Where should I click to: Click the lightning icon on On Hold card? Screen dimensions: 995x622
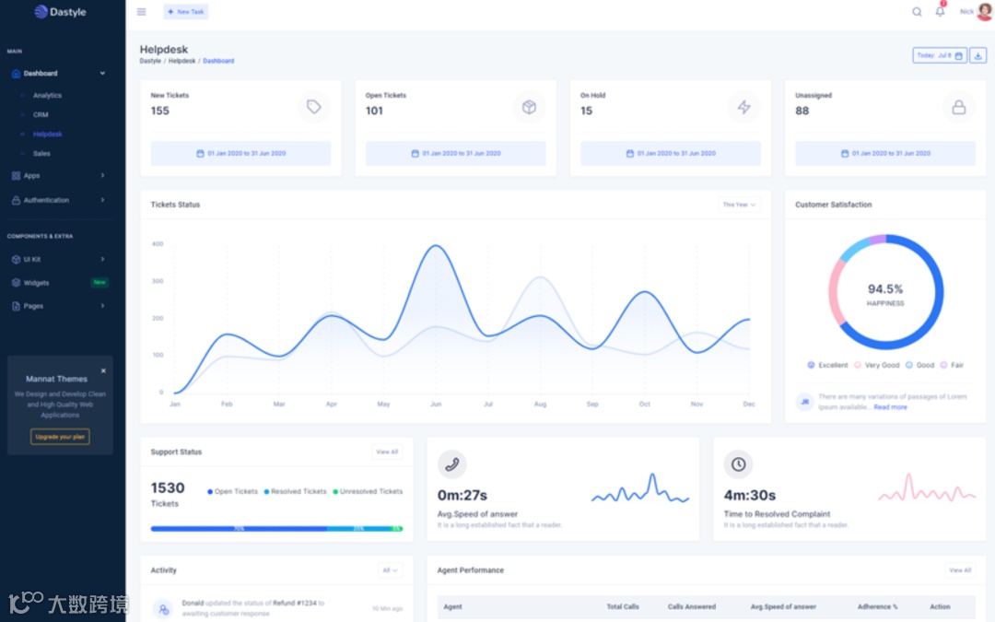743,107
